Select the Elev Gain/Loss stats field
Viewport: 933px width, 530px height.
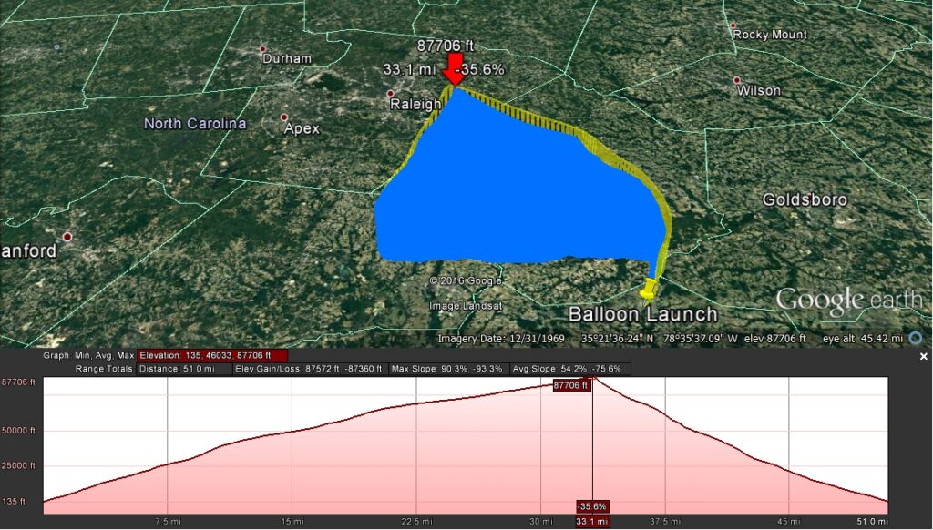[x=307, y=369]
